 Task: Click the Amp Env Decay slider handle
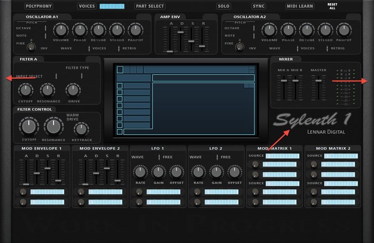click(x=180, y=32)
